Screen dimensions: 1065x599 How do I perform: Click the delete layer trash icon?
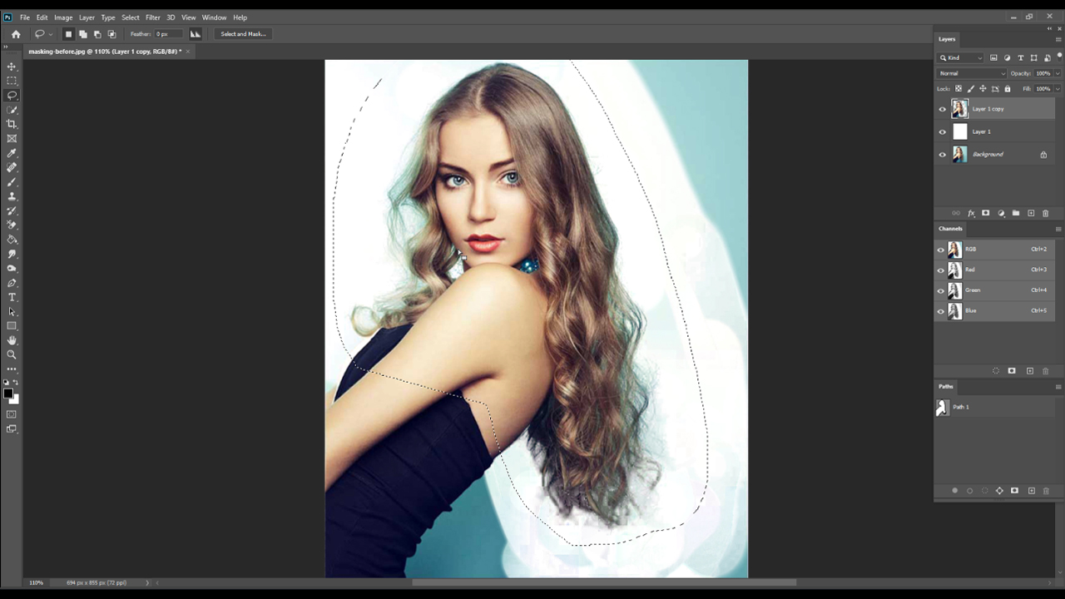coord(1046,214)
